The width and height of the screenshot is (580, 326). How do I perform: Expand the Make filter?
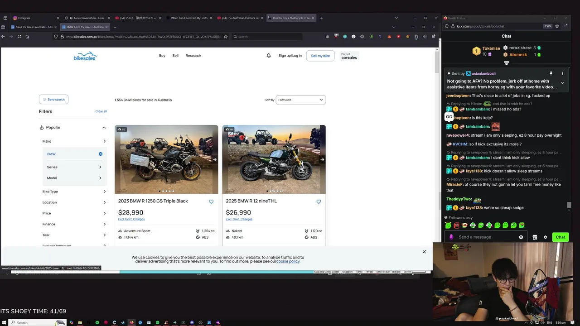click(74, 141)
